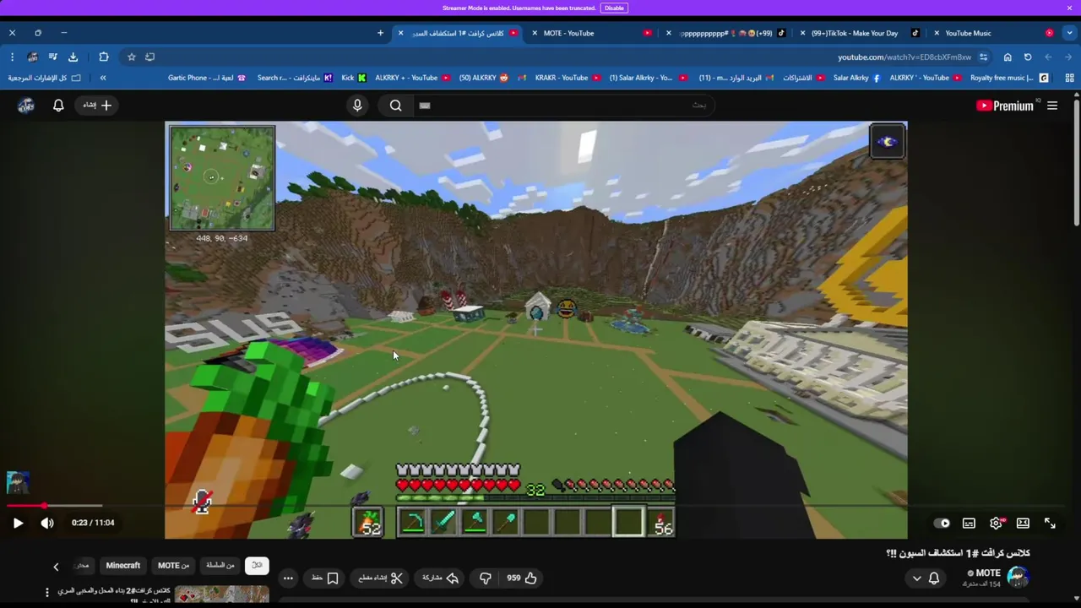Viewport: 1081px width, 608px height.
Task: Expand hidden bookmarks with the double chevron
Action: coord(103,78)
